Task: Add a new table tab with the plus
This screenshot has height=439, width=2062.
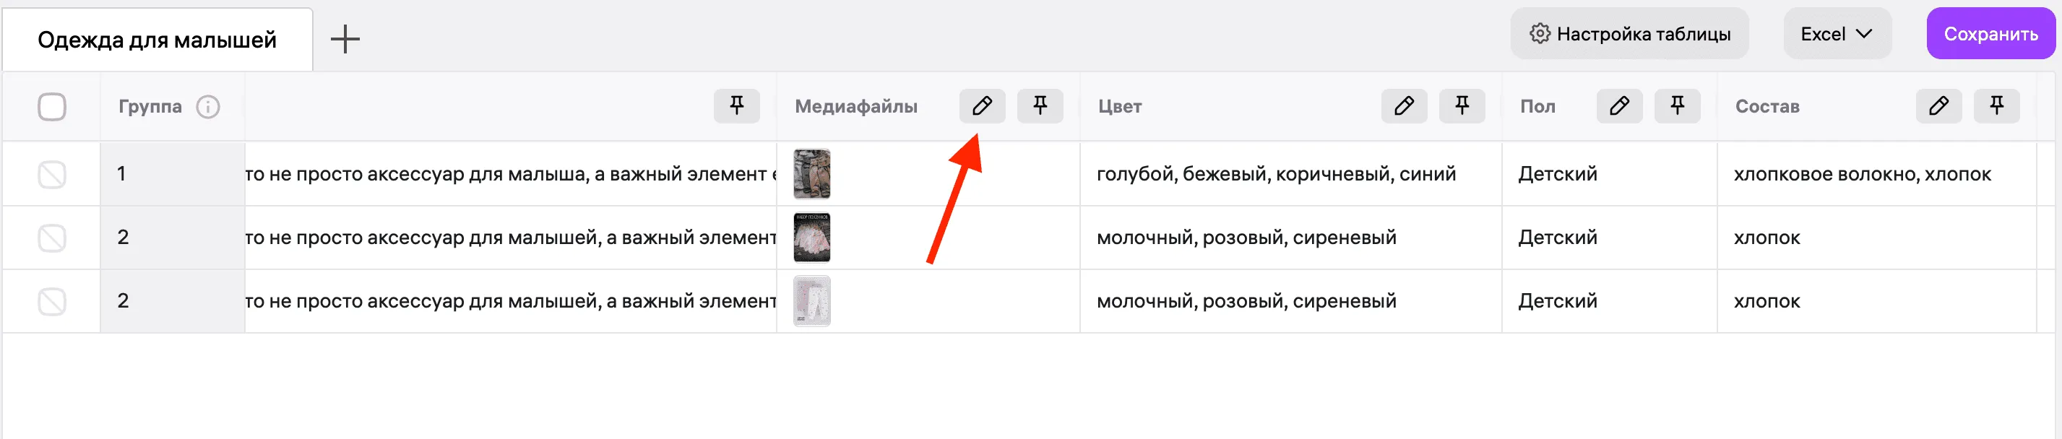Action: click(346, 38)
